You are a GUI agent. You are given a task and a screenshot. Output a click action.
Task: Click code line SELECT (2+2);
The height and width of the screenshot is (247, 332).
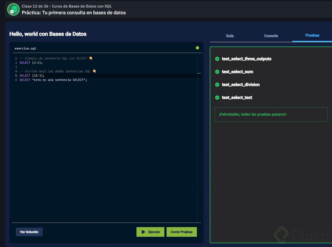point(31,63)
